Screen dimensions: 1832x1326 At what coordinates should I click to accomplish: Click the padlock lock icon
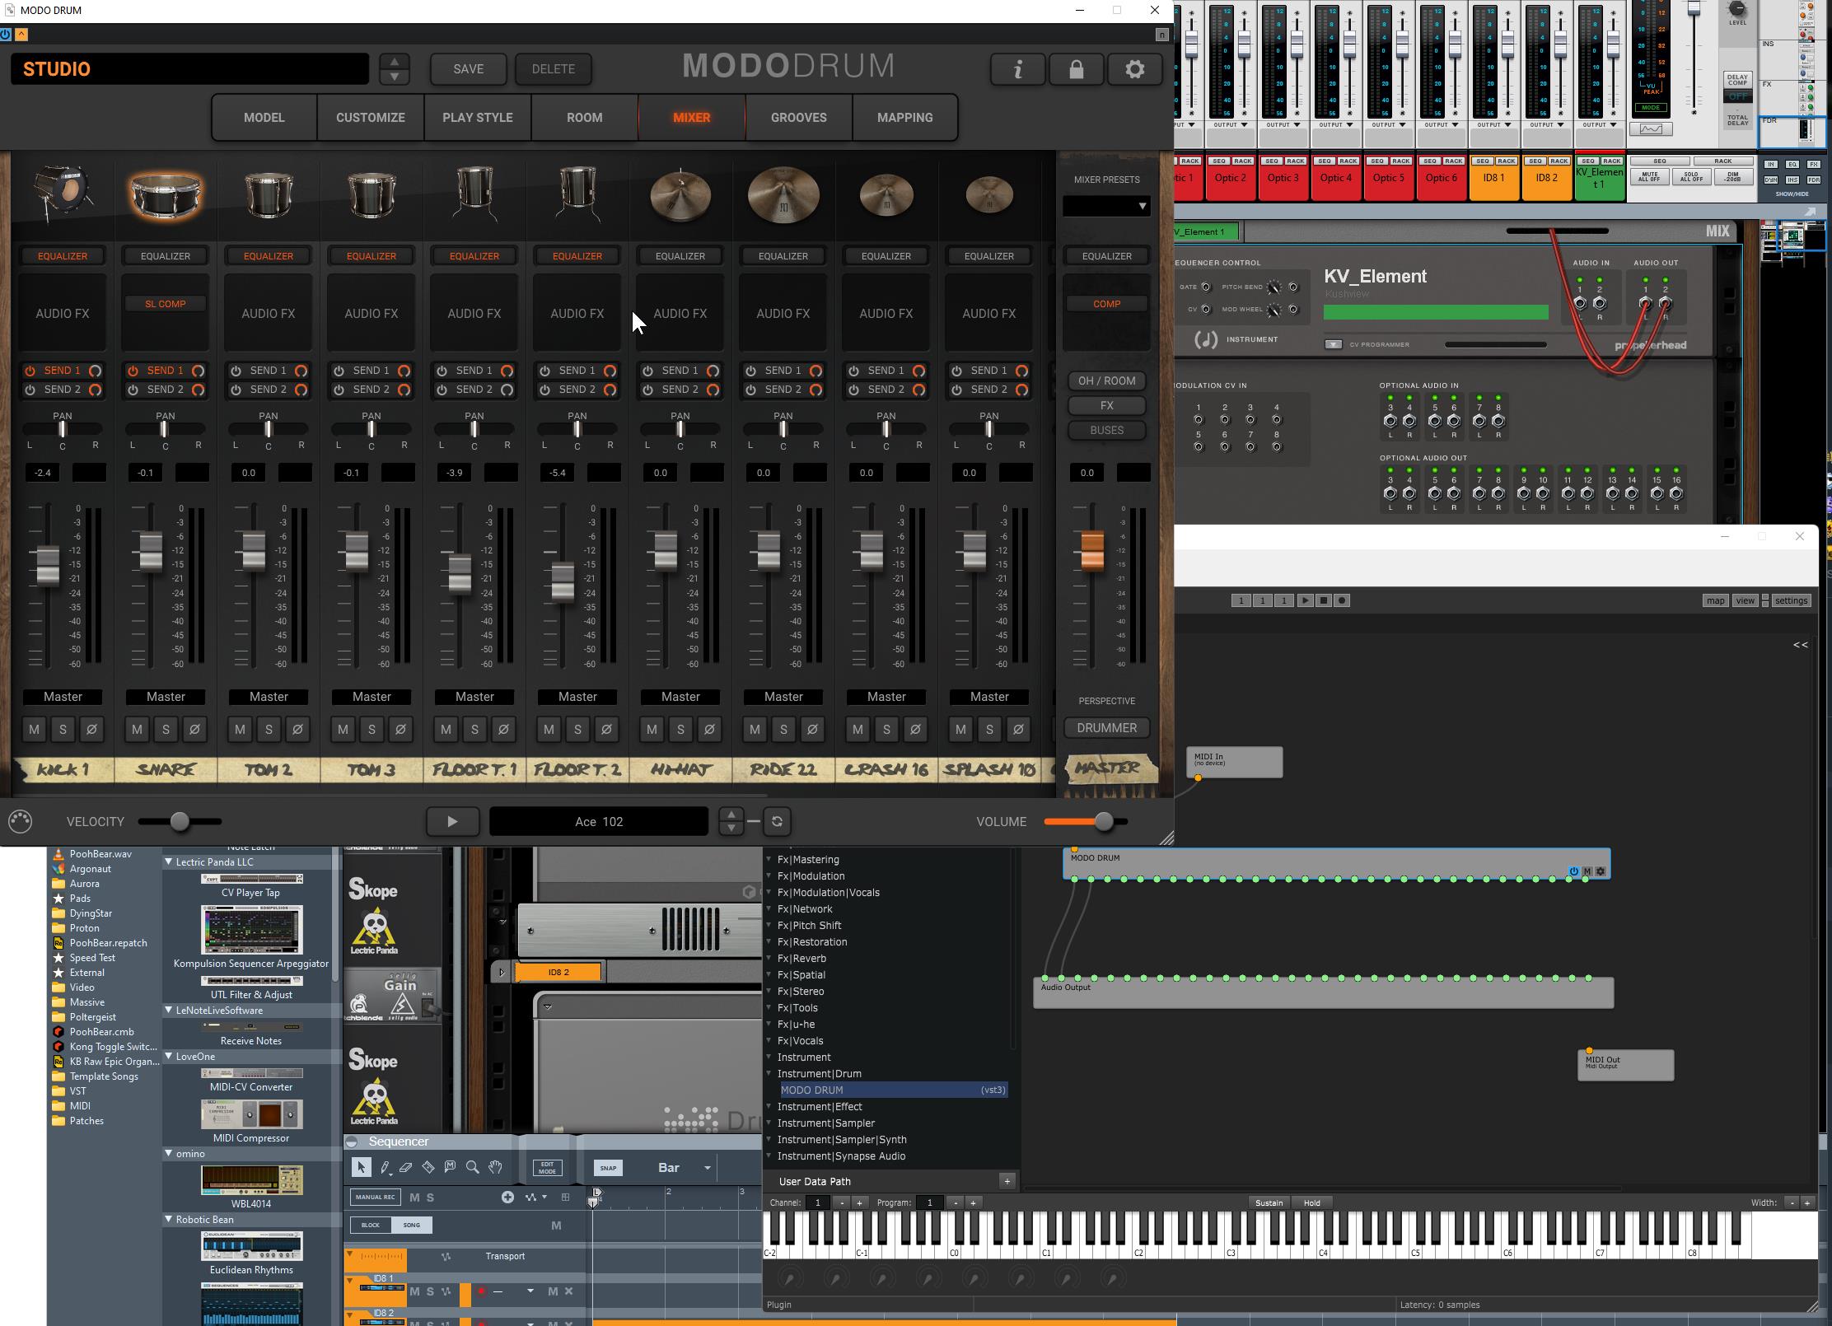pos(1076,69)
